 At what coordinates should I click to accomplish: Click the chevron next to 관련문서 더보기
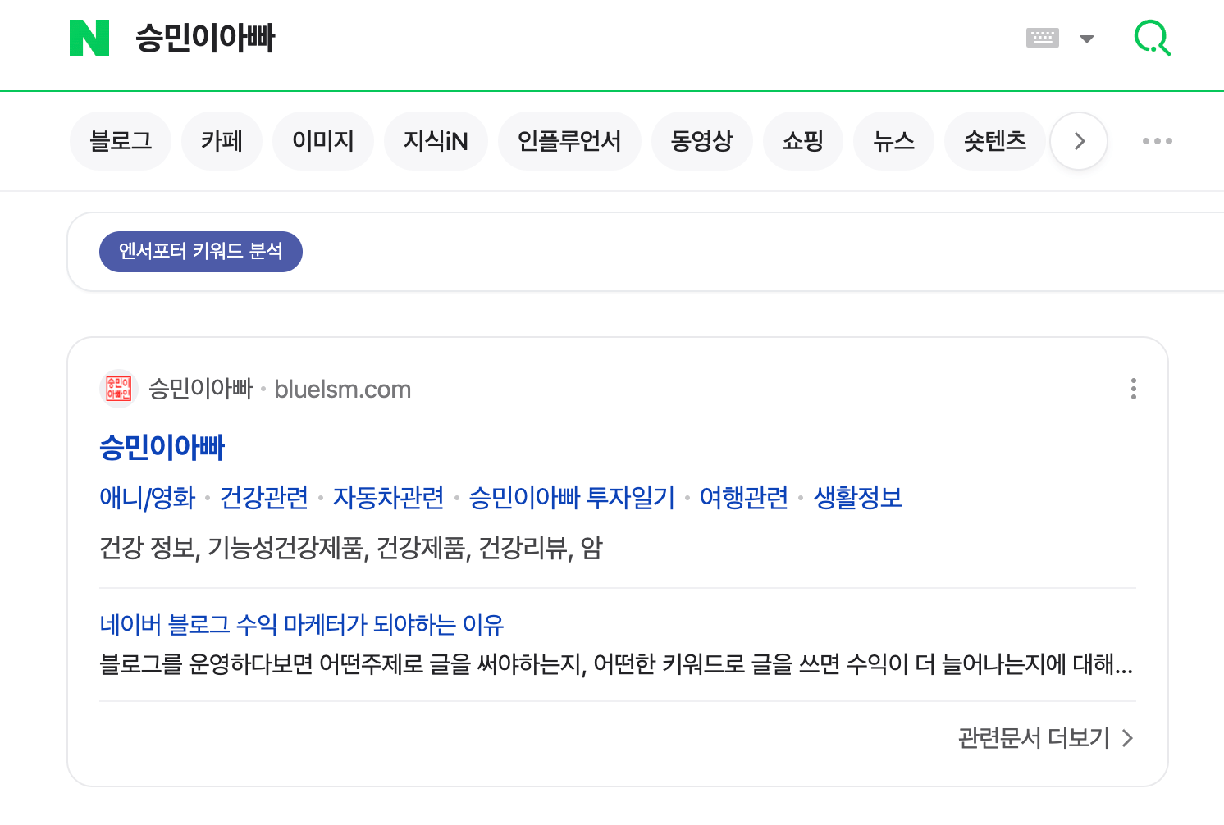pos(1128,738)
